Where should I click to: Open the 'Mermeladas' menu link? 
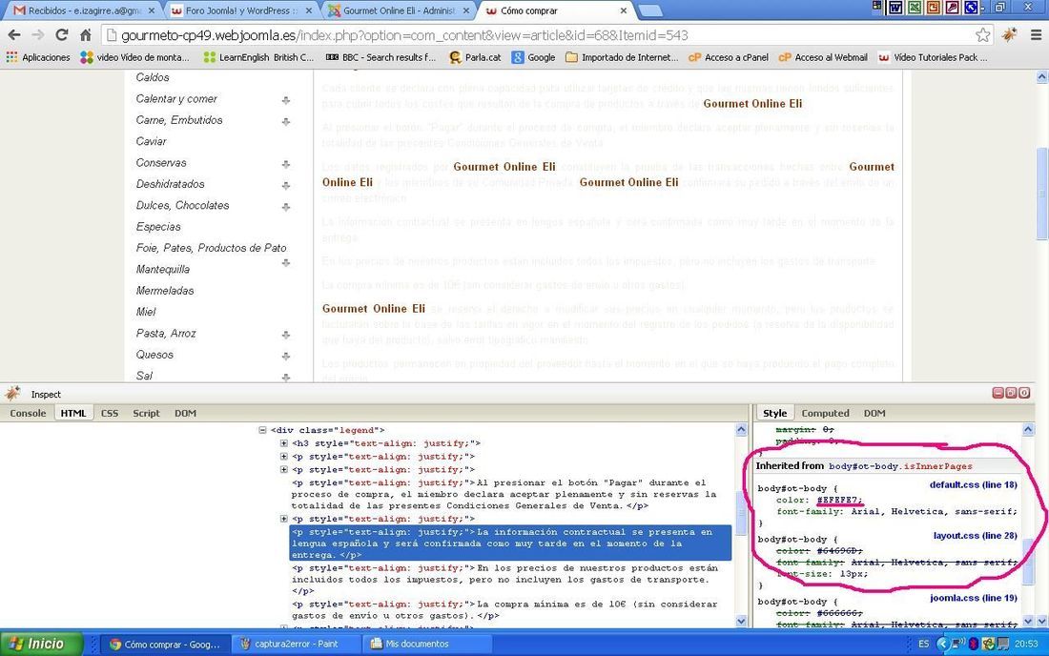click(x=165, y=291)
